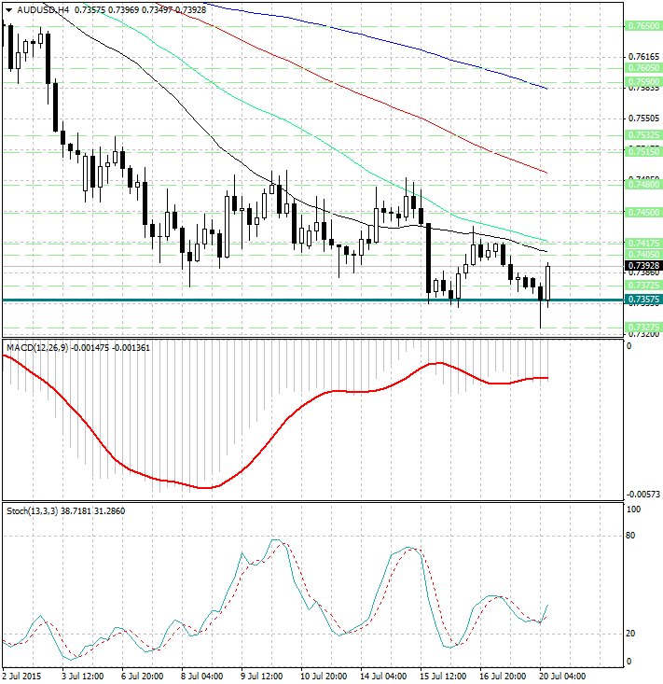Select the Stochastic 80 level label
The height and width of the screenshot is (684, 663).
[630, 536]
